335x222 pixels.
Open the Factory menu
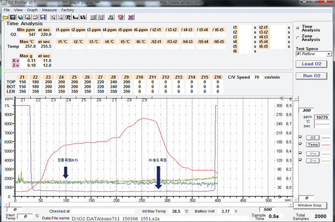68,10
